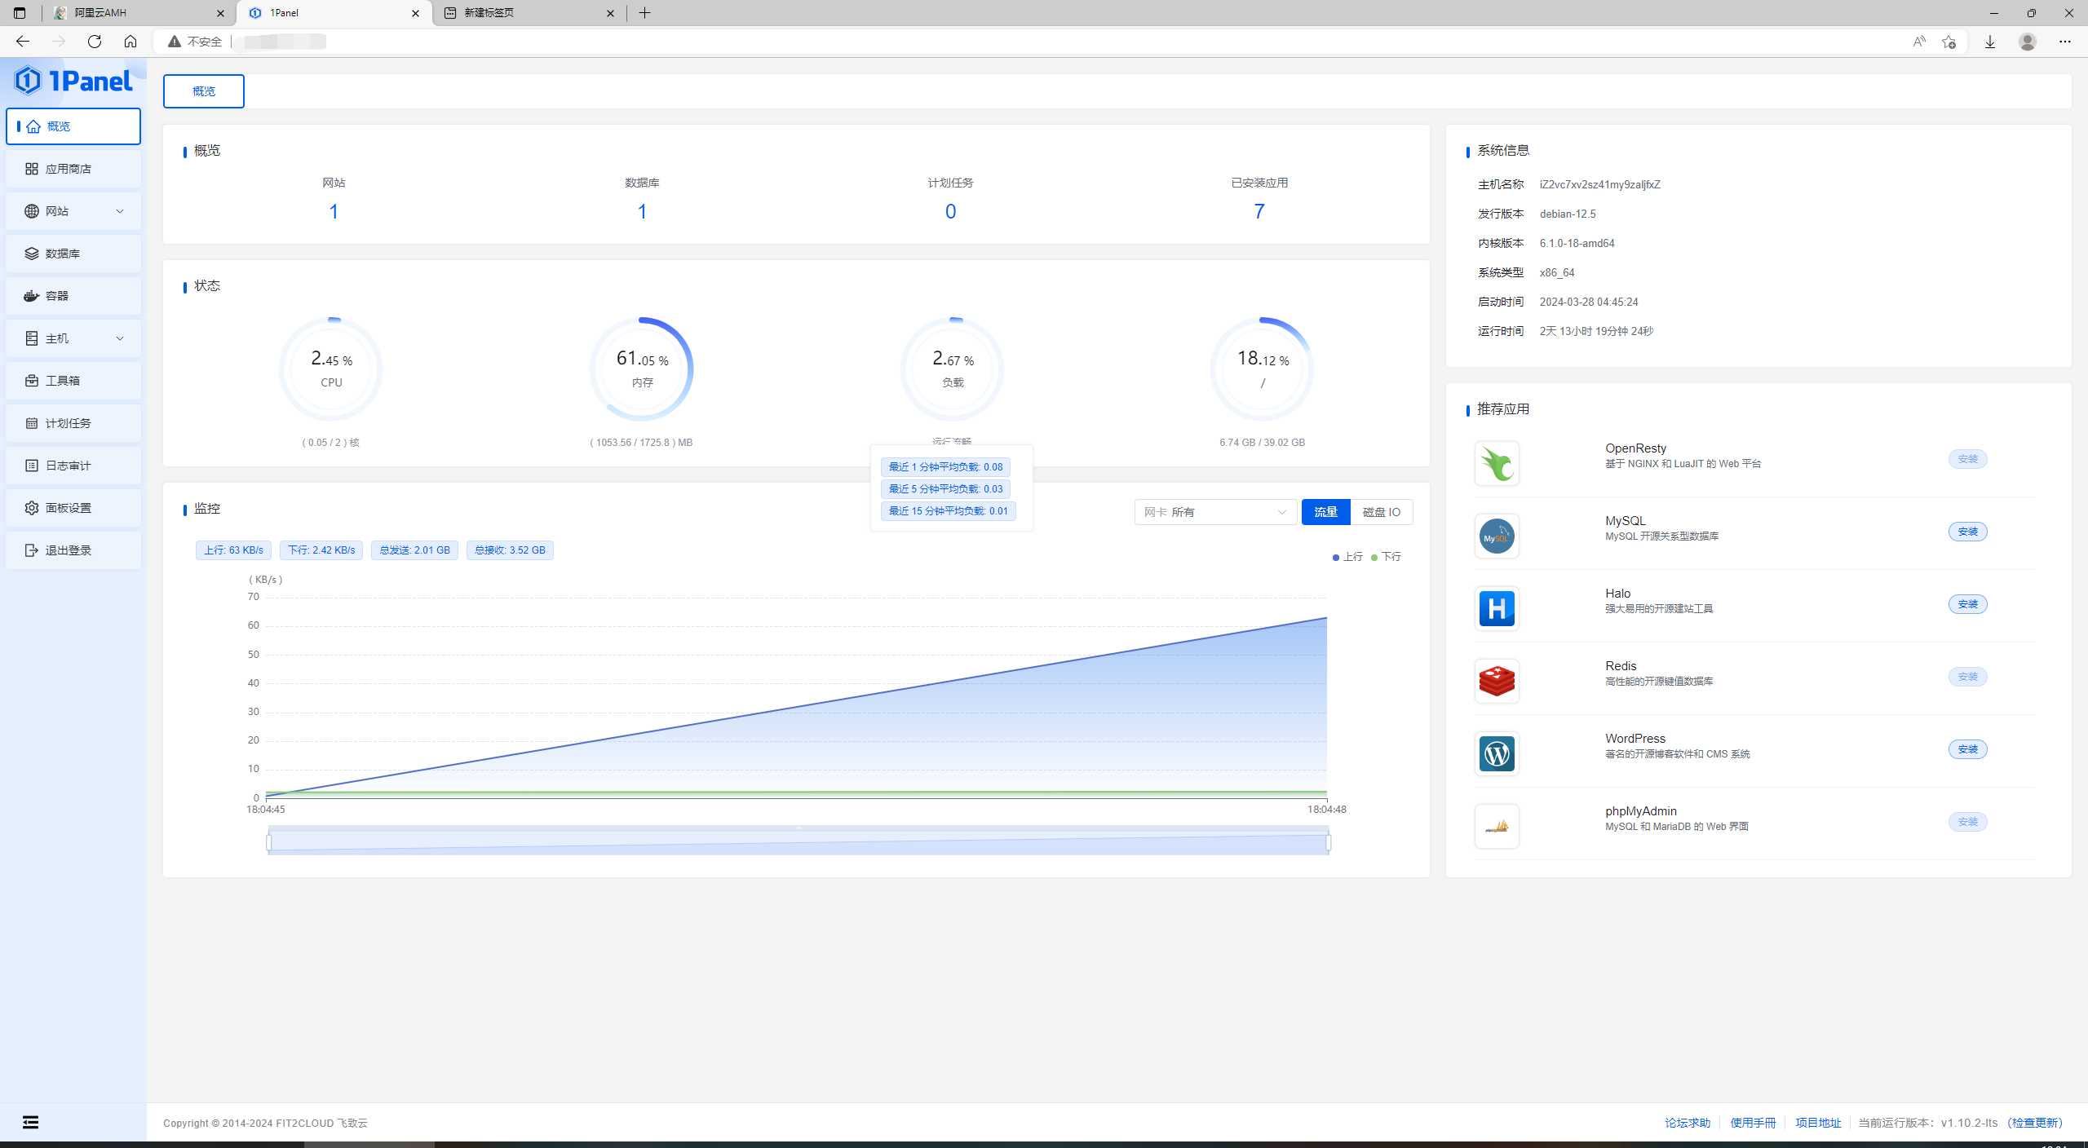Open the 数据库 database menu
The width and height of the screenshot is (2088, 1148).
click(73, 254)
